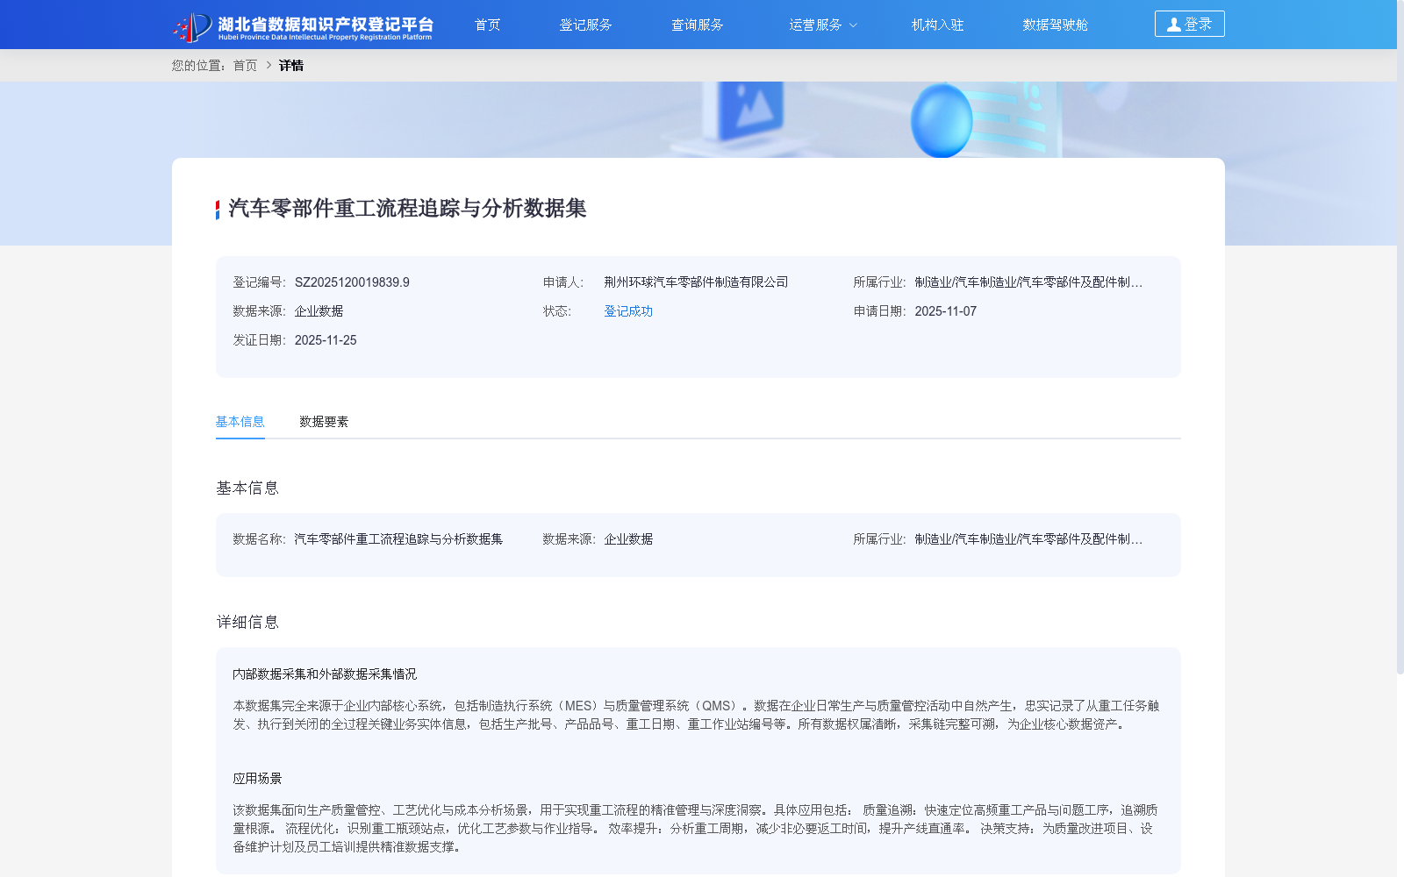Open the 首页 navigation menu item
Screen dimensions: 1404x877
click(487, 25)
